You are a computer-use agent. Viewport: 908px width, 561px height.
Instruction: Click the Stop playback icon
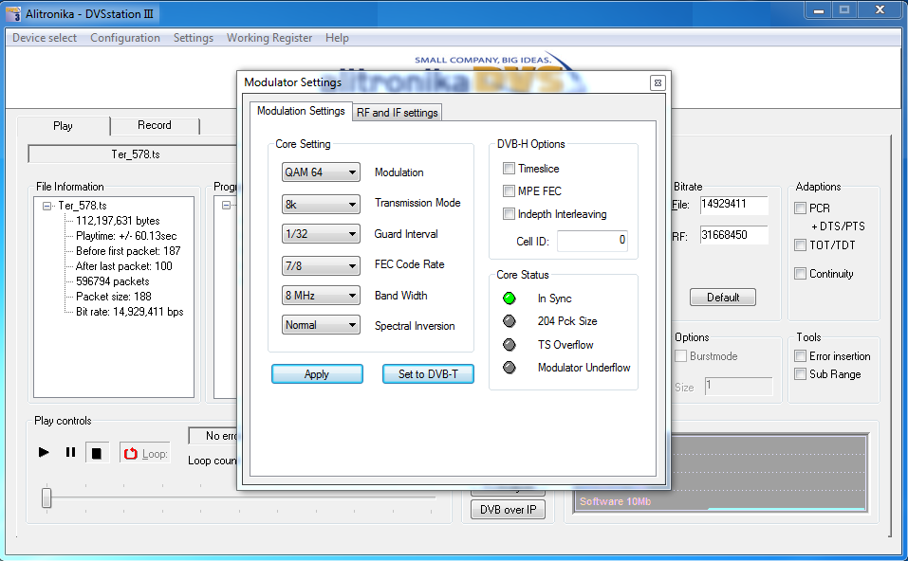[96, 454]
